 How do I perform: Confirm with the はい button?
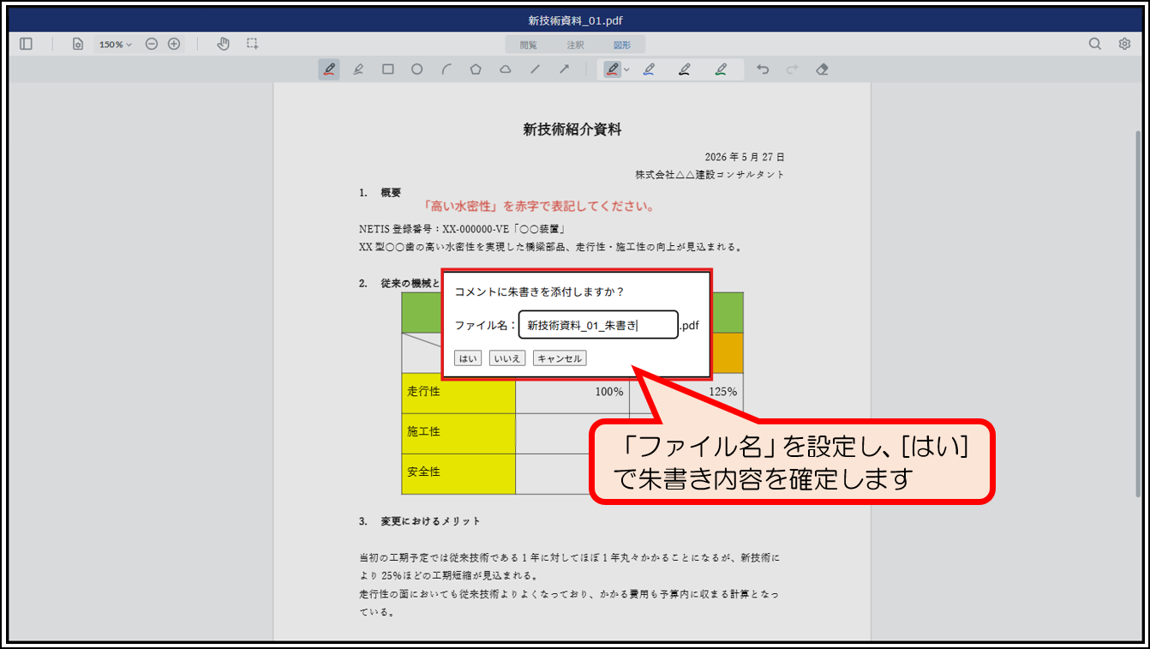click(x=468, y=358)
